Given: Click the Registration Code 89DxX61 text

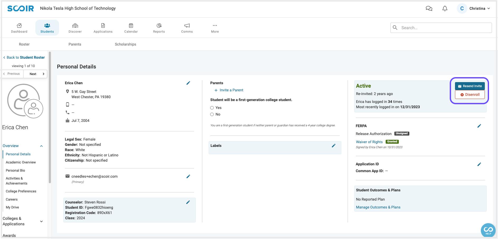Looking at the screenshot, I should (x=89, y=213).
